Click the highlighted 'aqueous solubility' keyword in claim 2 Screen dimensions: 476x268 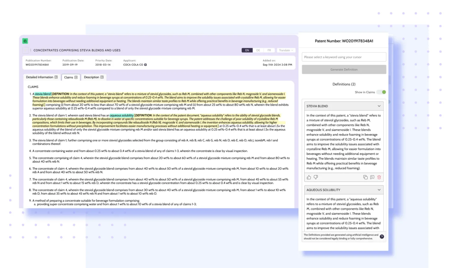[x=122, y=115]
